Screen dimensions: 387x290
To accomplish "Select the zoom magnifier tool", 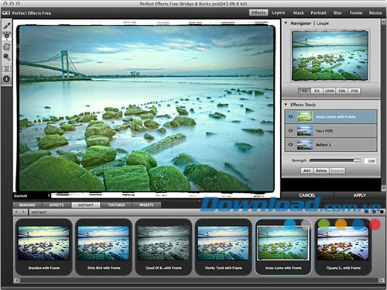I will [x=7, y=57].
